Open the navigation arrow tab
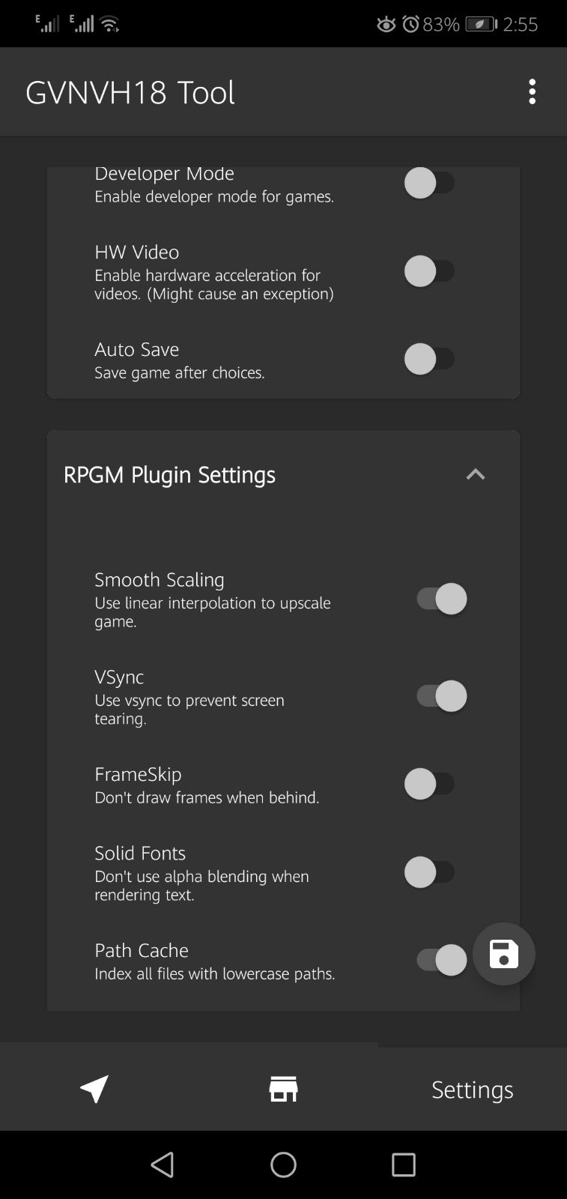Image resolution: width=567 pixels, height=1199 pixels. [x=94, y=1089]
